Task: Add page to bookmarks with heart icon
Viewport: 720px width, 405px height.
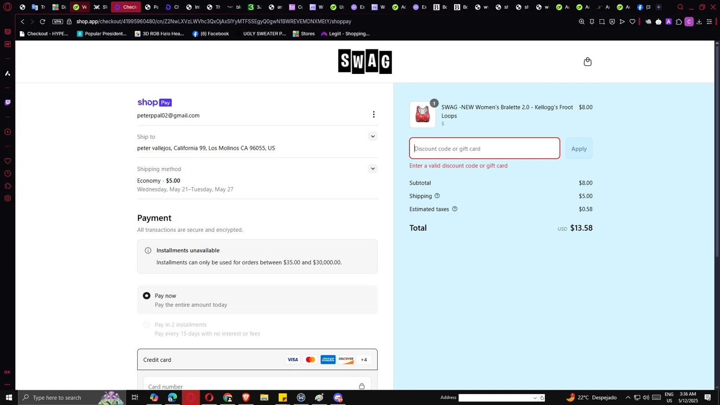Action: [632, 22]
